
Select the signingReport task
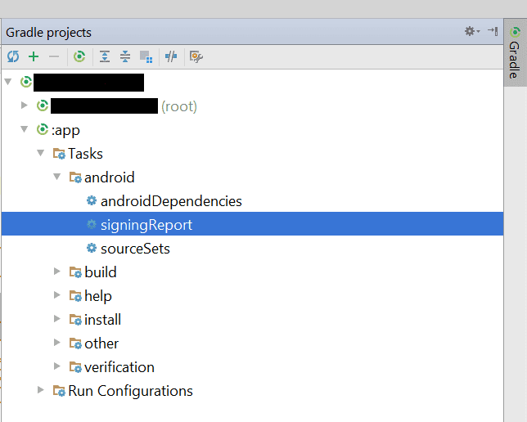click(146, 224)
